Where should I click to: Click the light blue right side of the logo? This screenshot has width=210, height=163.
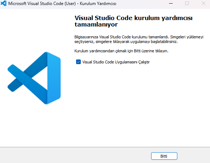click(x=54, y=78)
